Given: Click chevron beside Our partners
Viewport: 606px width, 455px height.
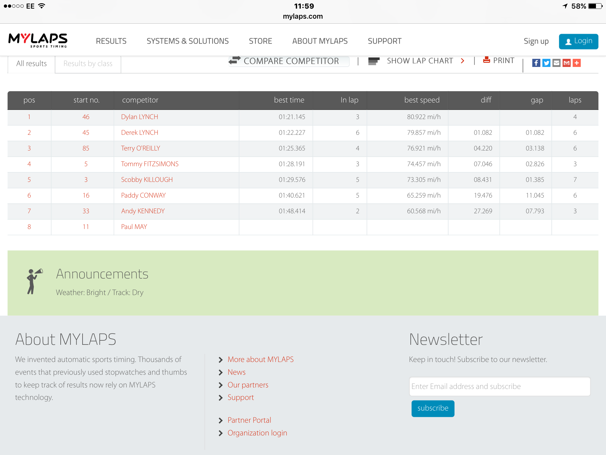Looking at the screenshot, I should (220, 385).
